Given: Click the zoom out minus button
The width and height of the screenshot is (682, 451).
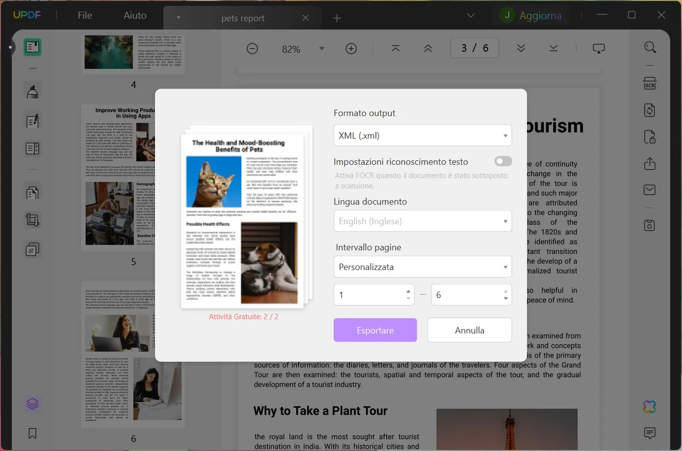Looking at the screenshot, I should pos(252,49).
